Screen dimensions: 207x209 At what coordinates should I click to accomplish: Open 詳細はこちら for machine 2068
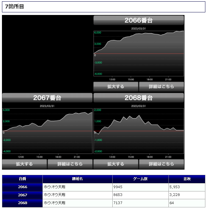[x=161, y=164]
